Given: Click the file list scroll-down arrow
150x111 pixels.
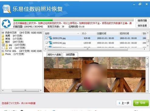Looking at the screenshot, I should (148, 46).
